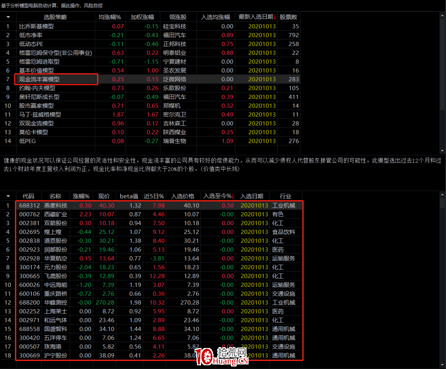Sort strategies by 股票数 column header

[x=288, y=17]
